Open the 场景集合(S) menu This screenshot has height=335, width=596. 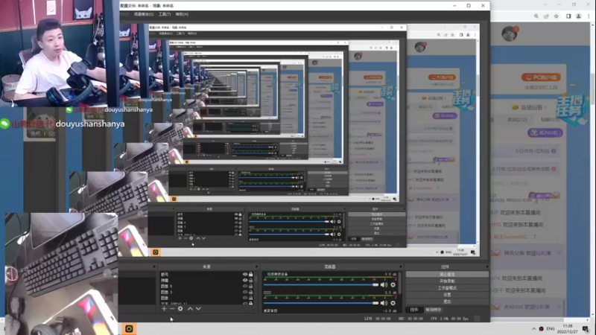point(144,14)
